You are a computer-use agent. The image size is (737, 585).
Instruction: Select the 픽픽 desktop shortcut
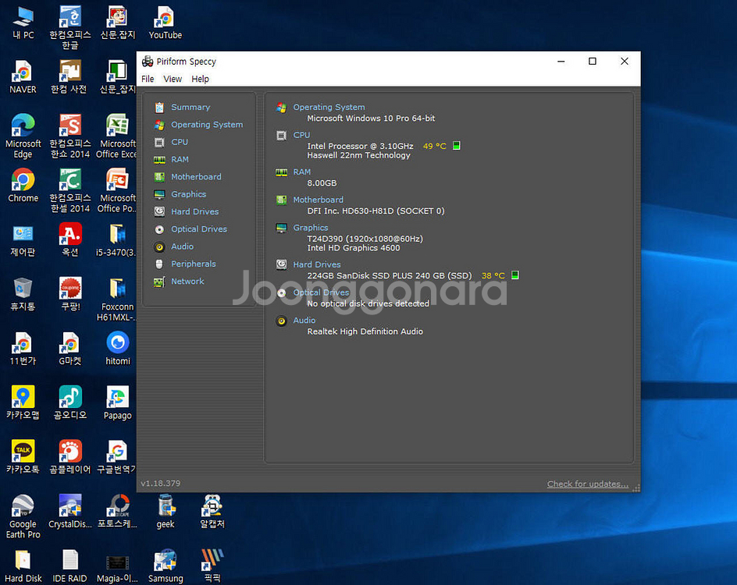(212, 566)
